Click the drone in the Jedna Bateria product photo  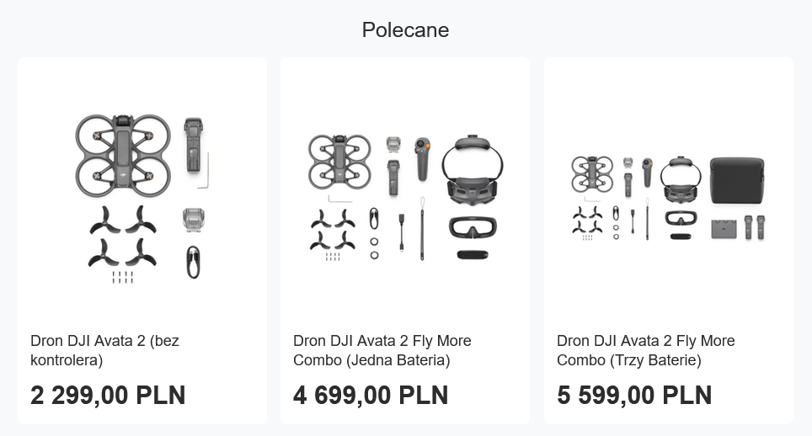coord(339,162)
